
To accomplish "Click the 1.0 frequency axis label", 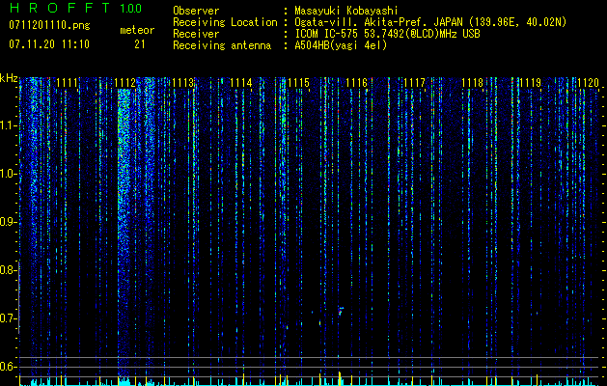I will pyautogui.click(x=9, y=174).
